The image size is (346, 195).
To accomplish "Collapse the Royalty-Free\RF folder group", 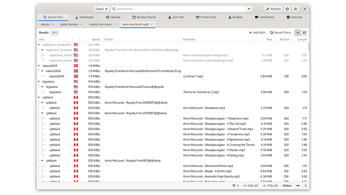I will [x=42, y=161].
